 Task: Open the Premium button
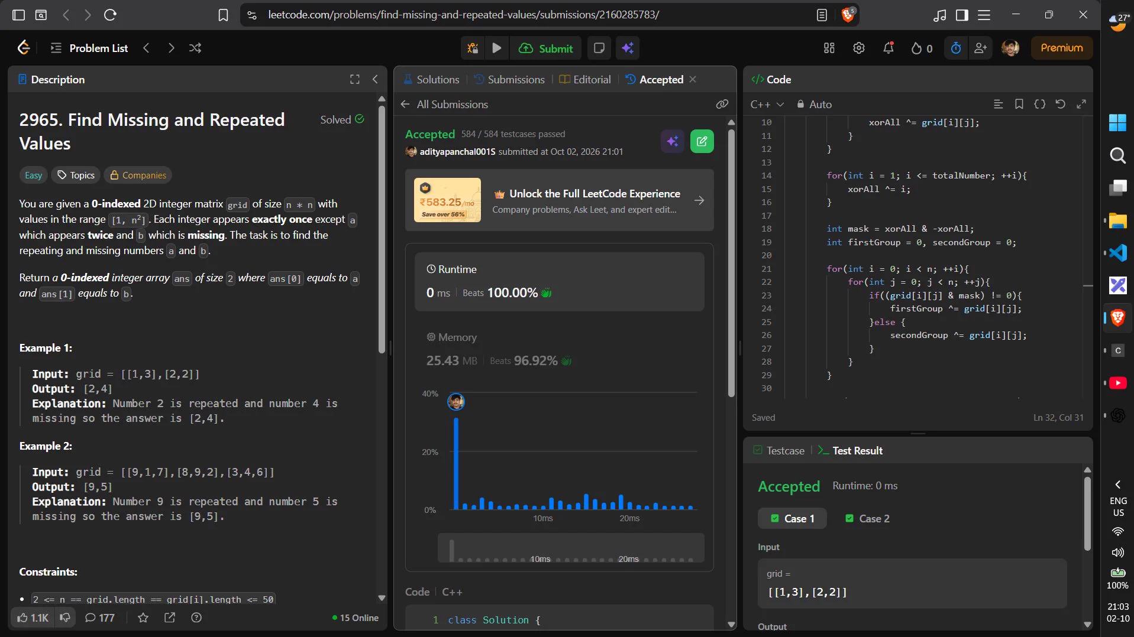tap(1061, 48)
